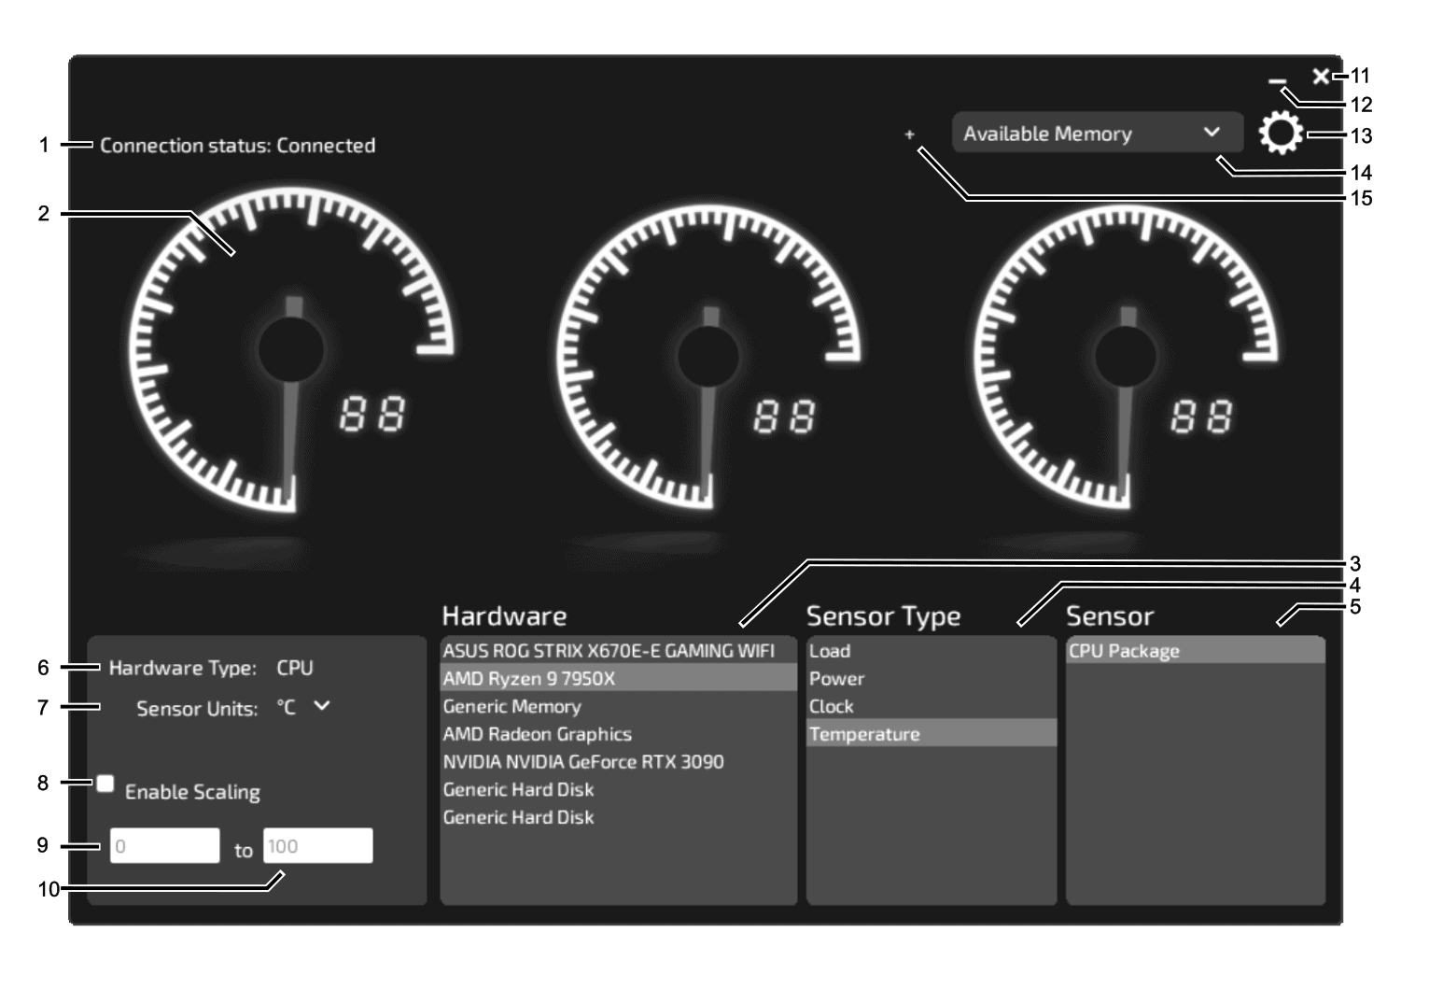Enable the Scaling checkbox
This screenshot has width=1429, height=989.
pyautogui.click(x=105, y=784)
